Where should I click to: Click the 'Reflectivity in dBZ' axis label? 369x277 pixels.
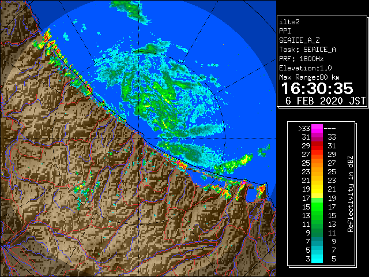[351, 194]
